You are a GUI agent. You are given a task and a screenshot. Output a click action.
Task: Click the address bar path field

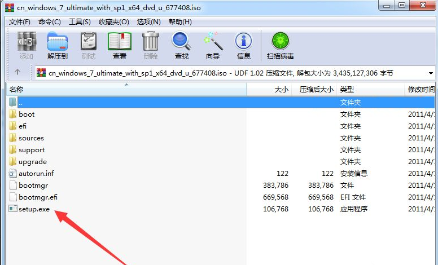click(235, 73)
